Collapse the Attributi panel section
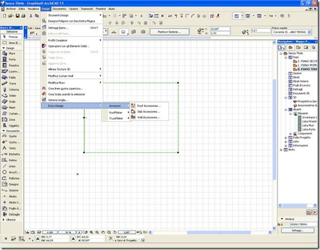The width and height of the screenshot is (320, 250). (282, 219)
